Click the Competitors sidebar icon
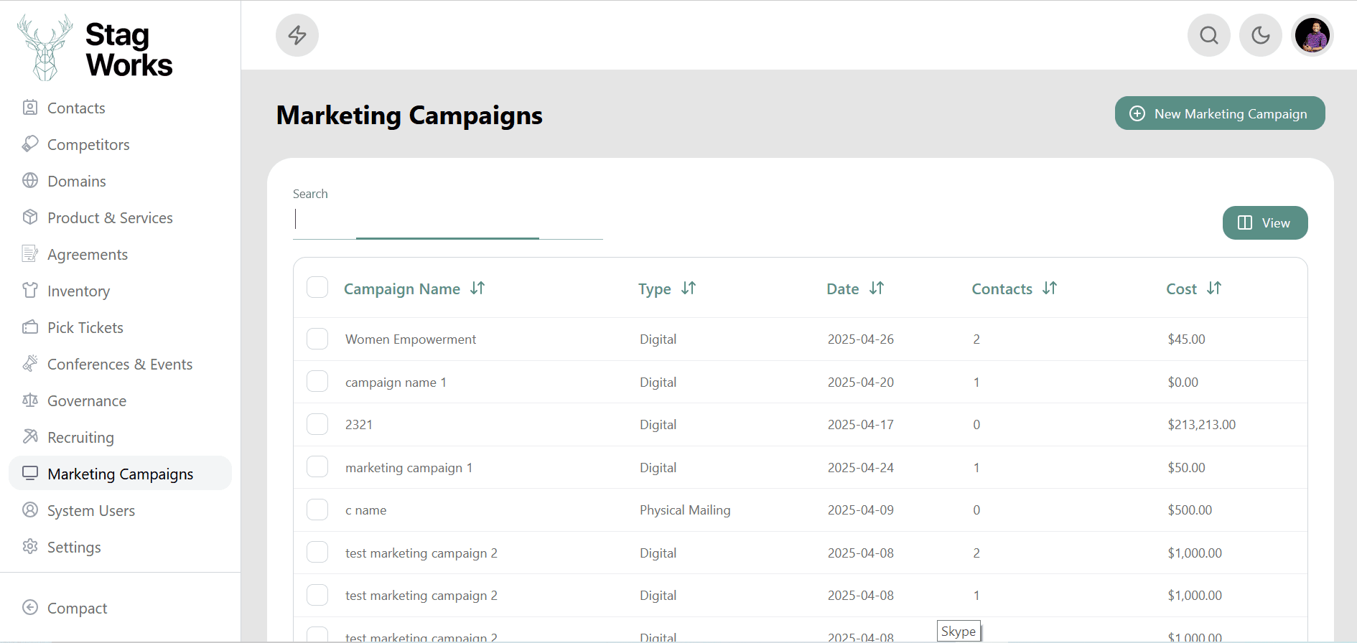1357x643 pixels. (x=30, y=144)
